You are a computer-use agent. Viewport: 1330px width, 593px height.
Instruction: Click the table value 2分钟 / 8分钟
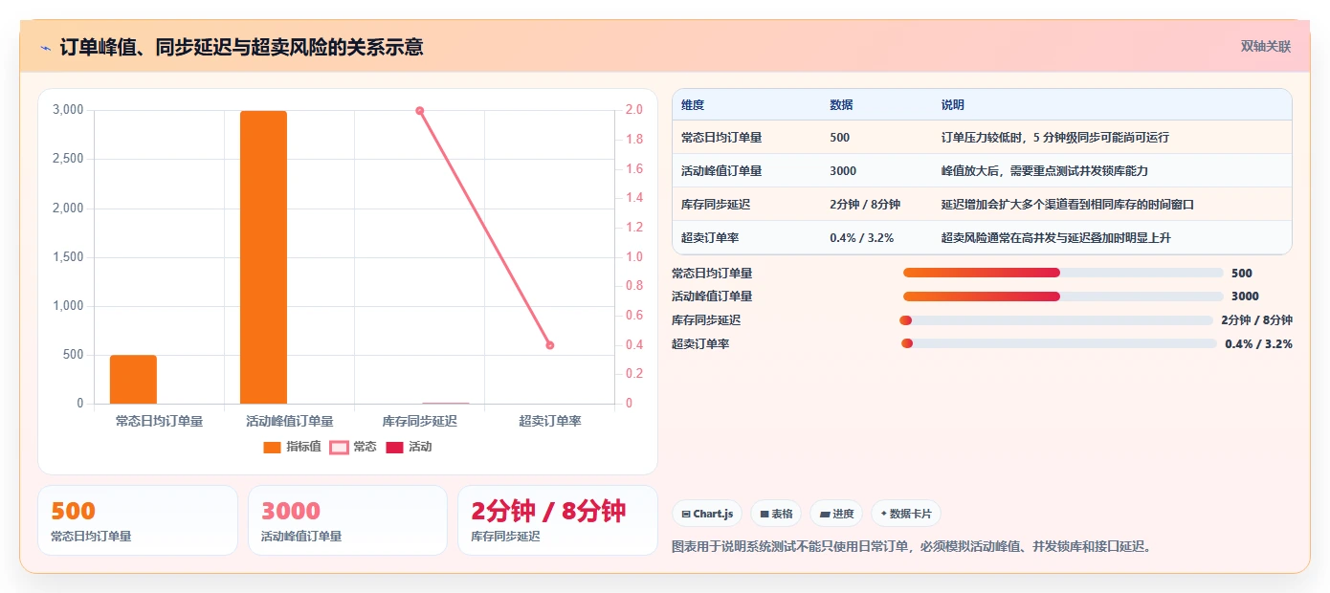[x=865, y=205]
